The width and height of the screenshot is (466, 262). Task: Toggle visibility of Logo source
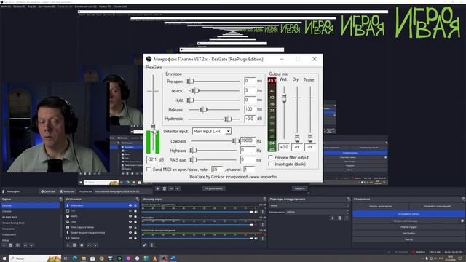pyautogui.click(x=130, y=221)
